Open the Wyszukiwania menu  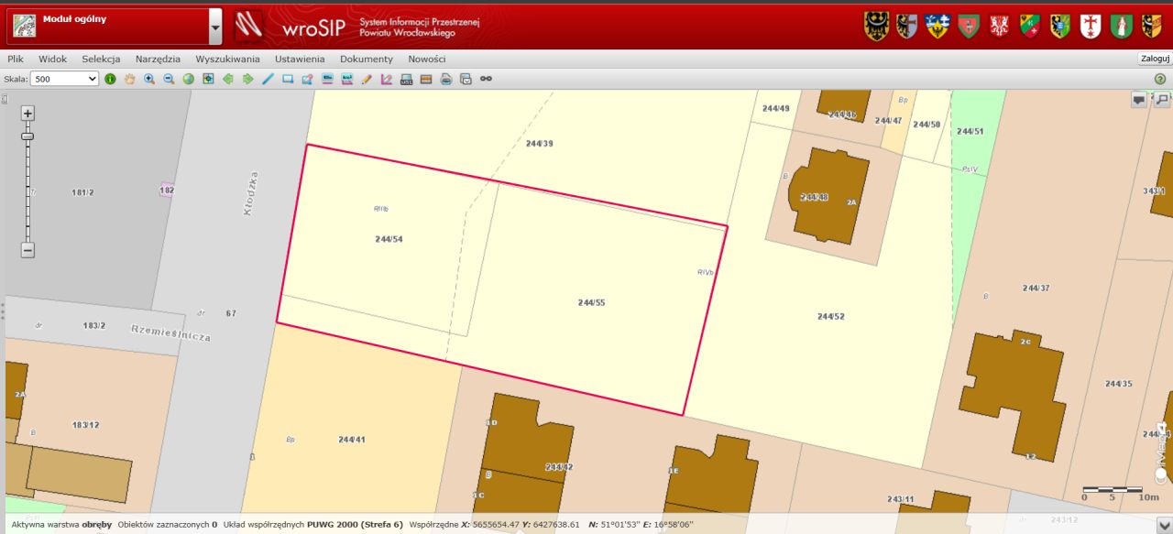pos(227,59)
